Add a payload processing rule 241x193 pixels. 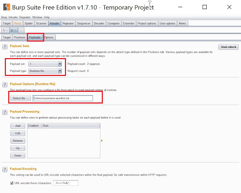(18, 126)
